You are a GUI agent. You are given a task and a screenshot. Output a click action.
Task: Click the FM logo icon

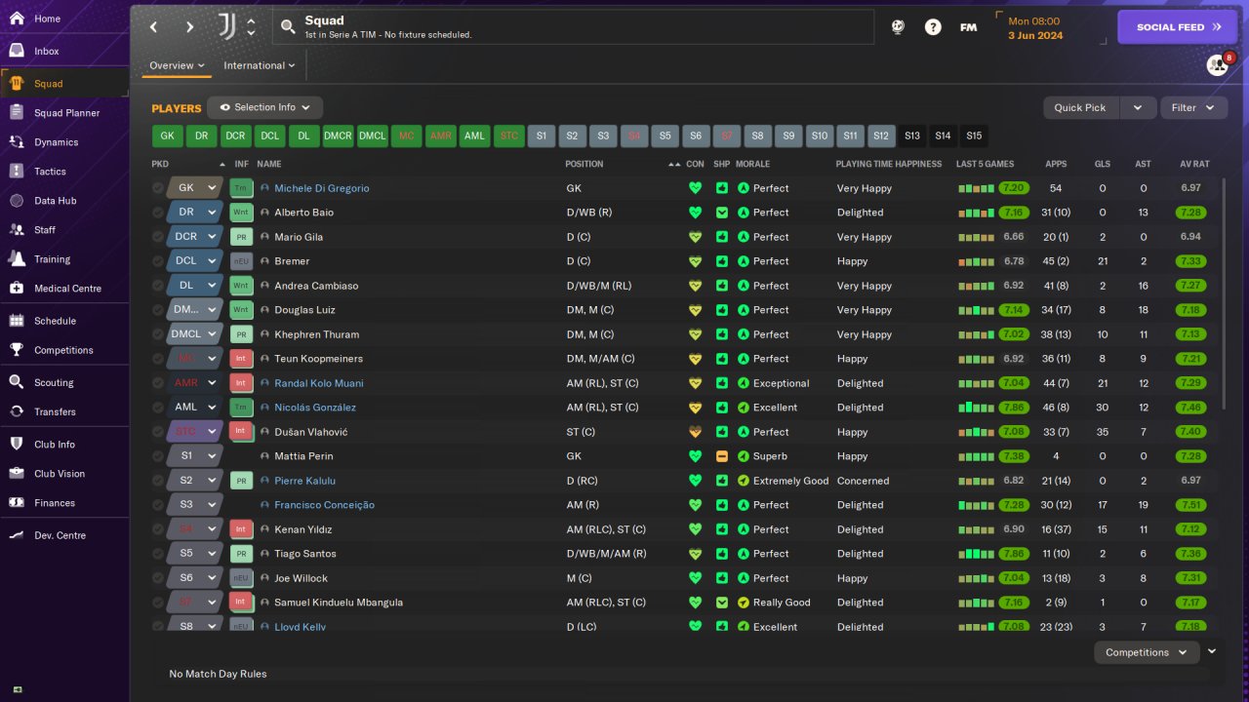968,27
